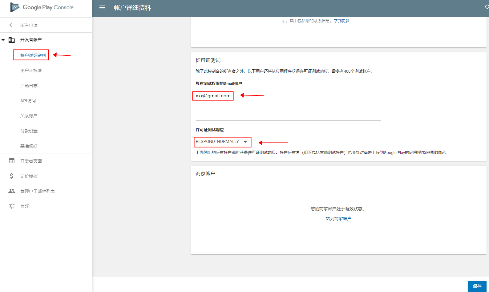Click the 学到更多 link
Screen dimensions: 489x292
coord(342,21)
